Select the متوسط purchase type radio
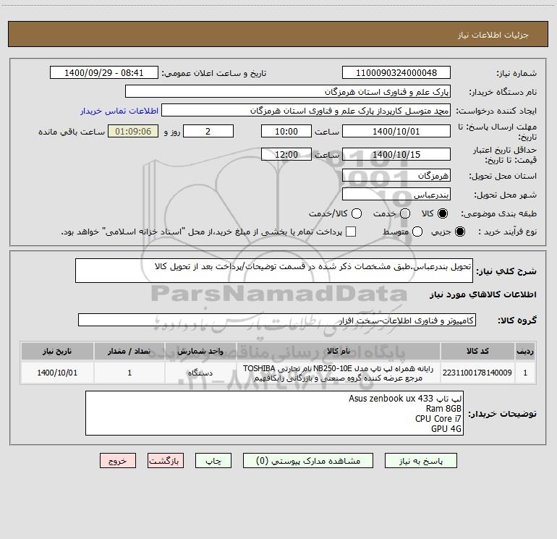 [417, 232]
